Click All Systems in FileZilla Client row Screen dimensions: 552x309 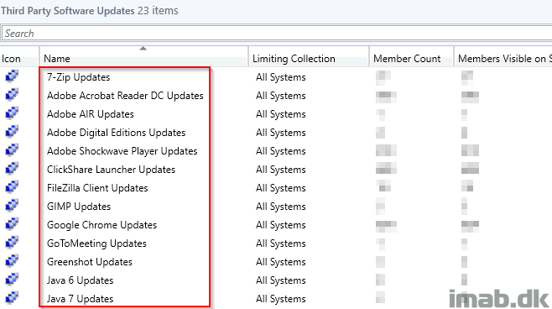[x=280, y=188]
